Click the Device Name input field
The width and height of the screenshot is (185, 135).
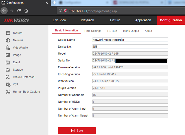coord(130,40)
